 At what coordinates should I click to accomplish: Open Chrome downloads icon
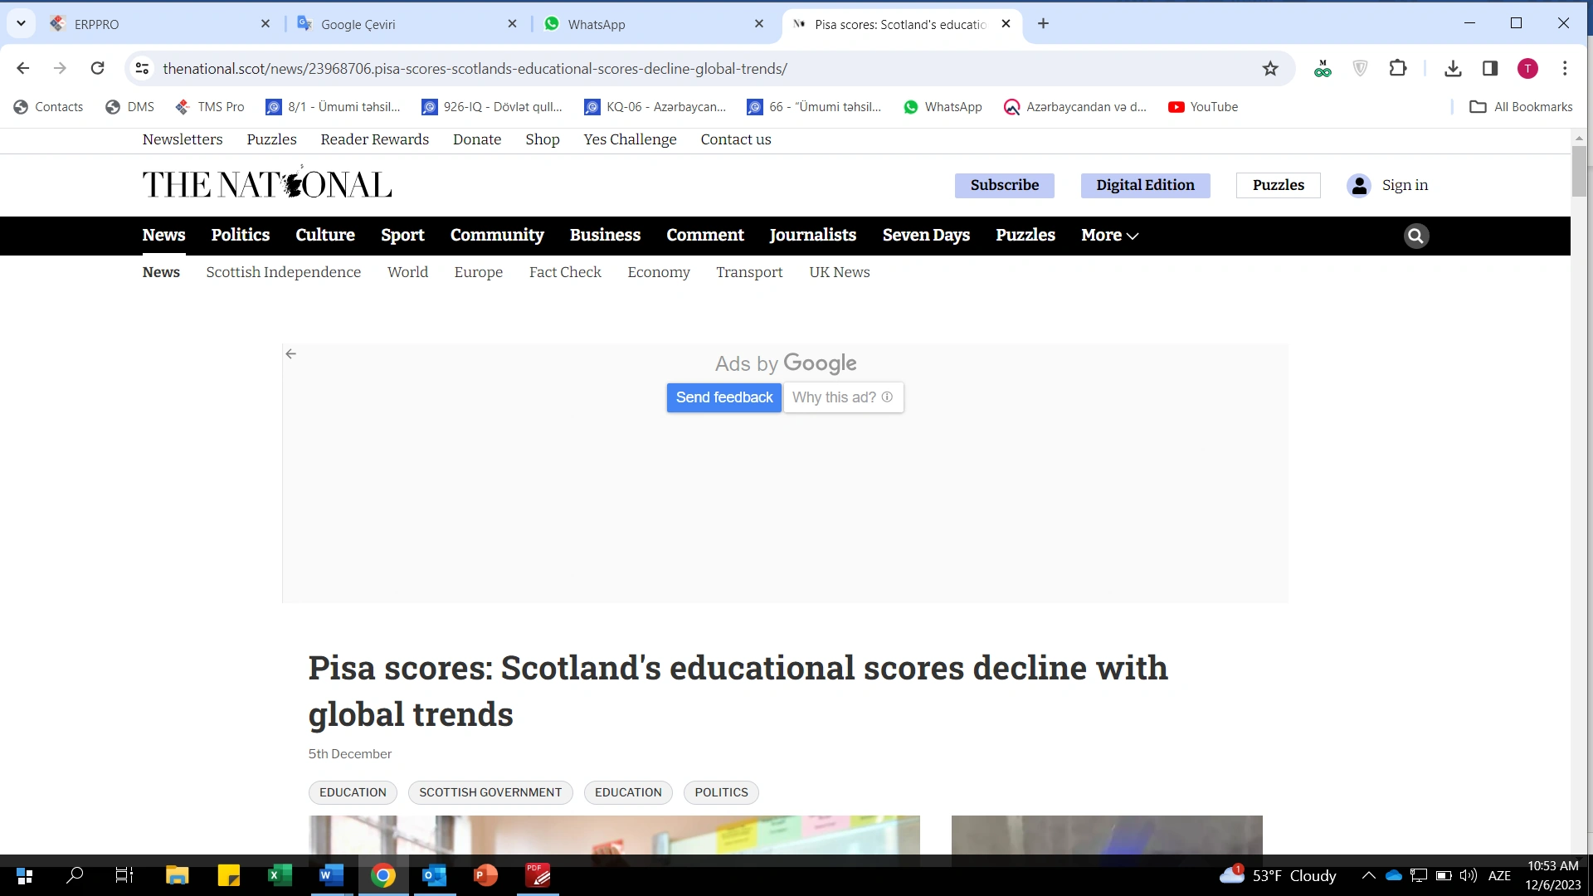1453,69
